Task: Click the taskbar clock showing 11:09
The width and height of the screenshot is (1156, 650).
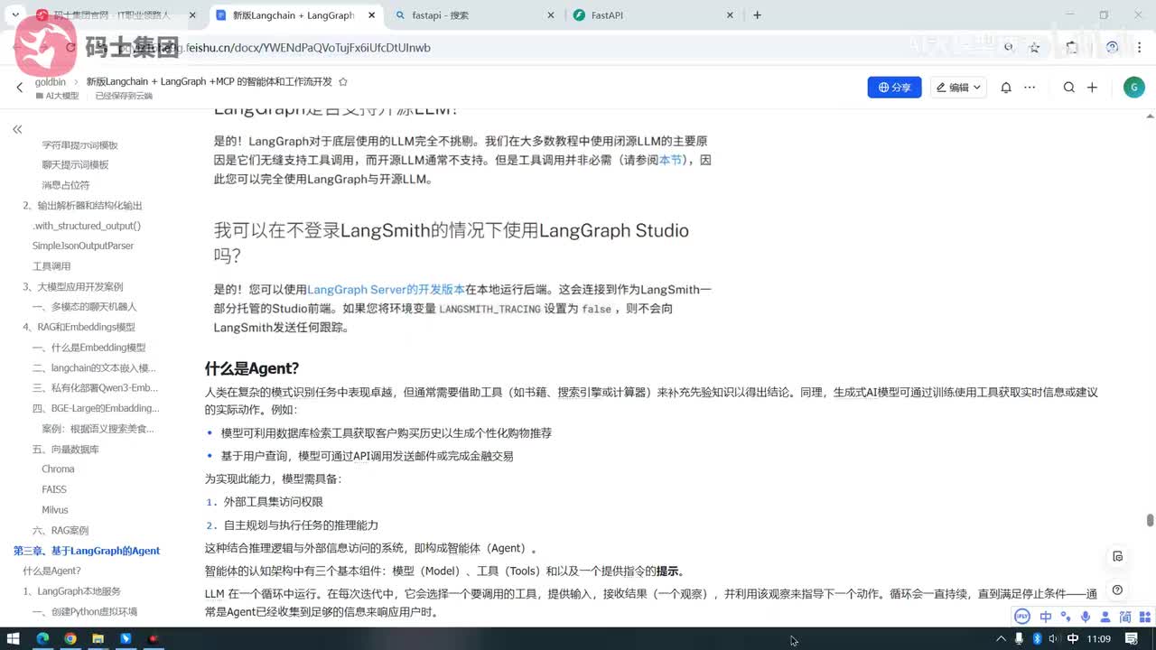Action: point(1099,639)
